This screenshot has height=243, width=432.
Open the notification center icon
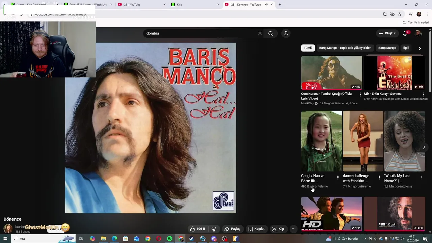(x=425, y=239)
